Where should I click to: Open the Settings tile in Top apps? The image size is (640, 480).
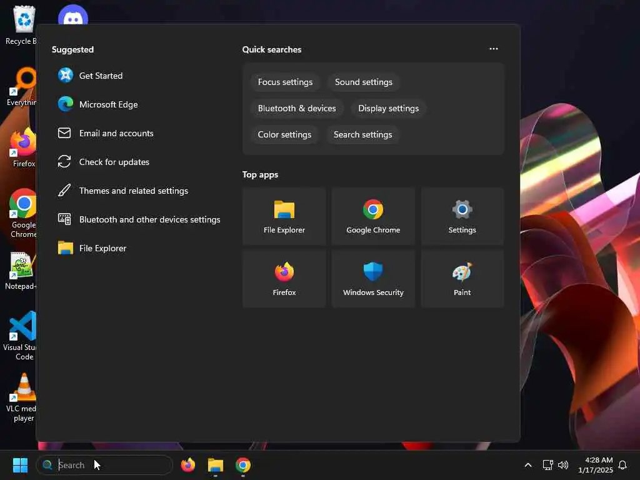pos(462,216)
